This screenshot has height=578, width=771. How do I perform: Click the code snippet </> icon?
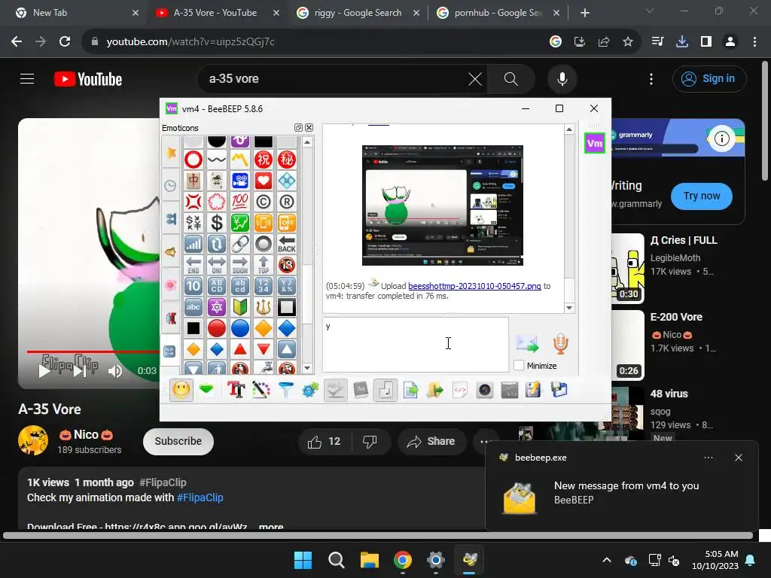[x=460, y=391]
